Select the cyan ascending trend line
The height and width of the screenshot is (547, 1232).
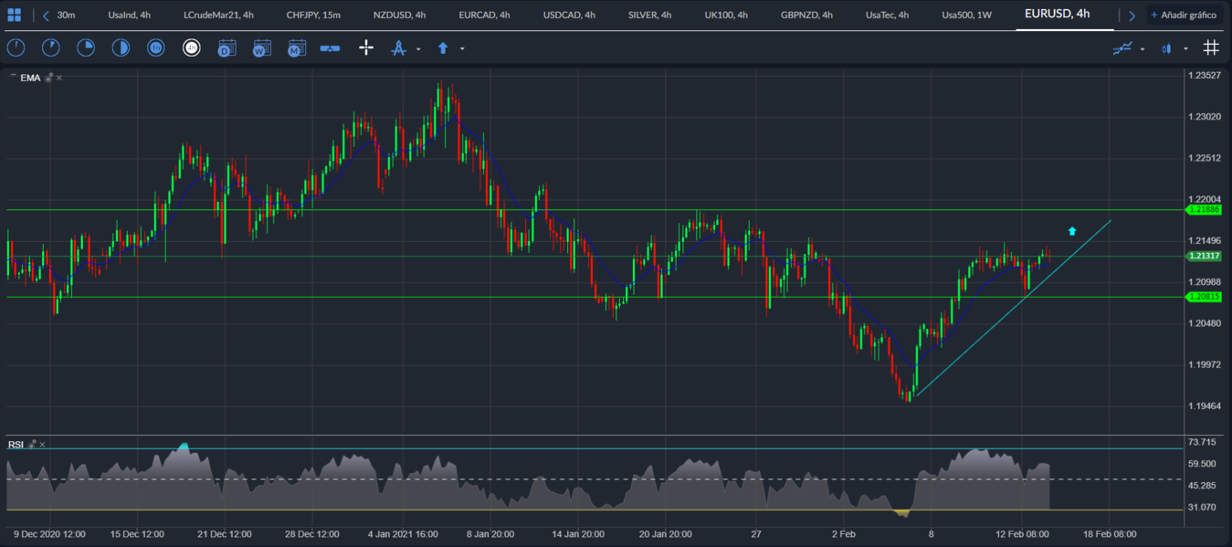click(1014, 308)
